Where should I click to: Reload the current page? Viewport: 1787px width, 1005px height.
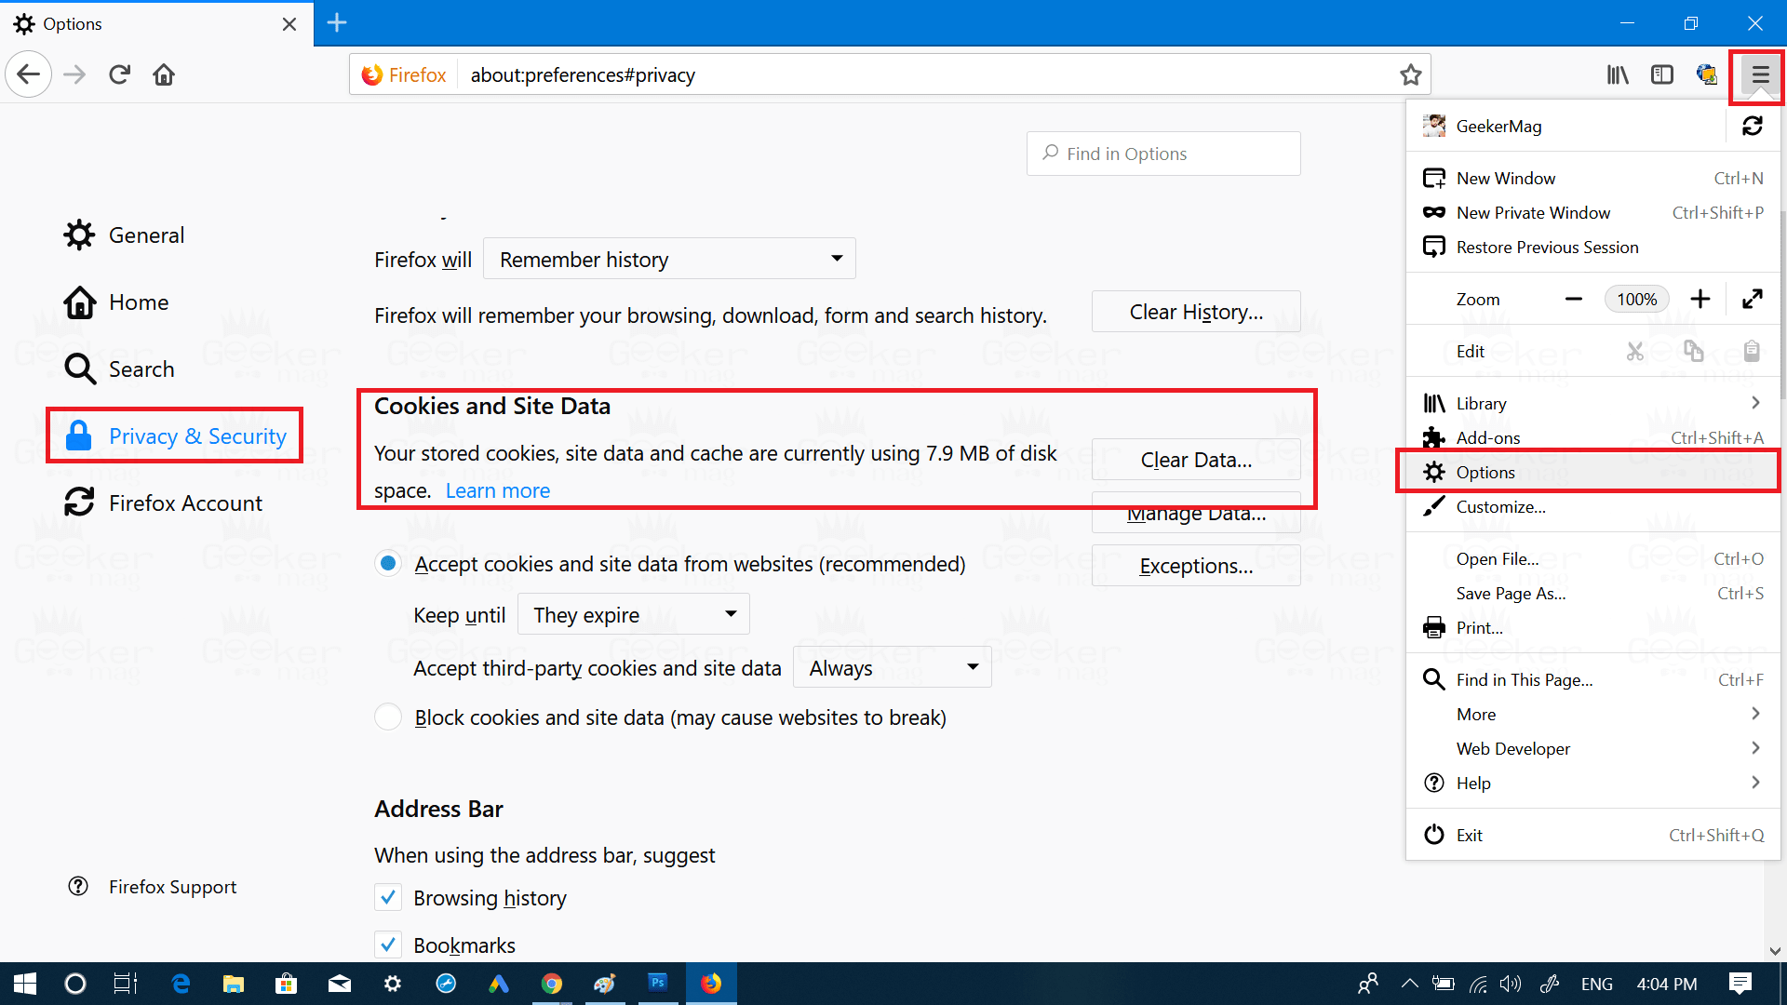coord(119,74)
